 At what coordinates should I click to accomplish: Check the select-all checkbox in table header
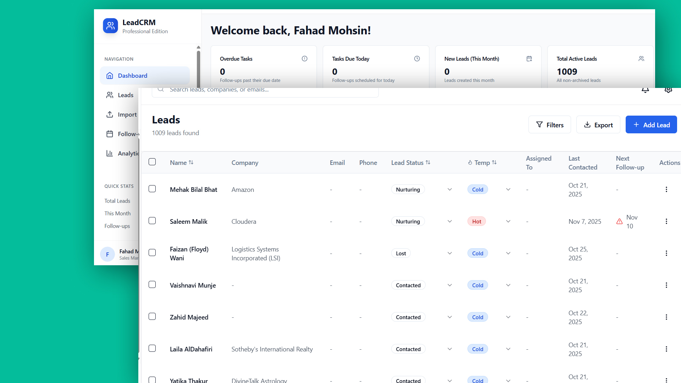[152, 162]
